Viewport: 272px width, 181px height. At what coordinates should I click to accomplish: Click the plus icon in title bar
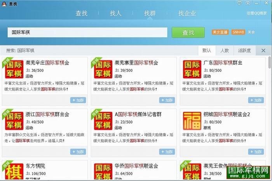[248, 3]
